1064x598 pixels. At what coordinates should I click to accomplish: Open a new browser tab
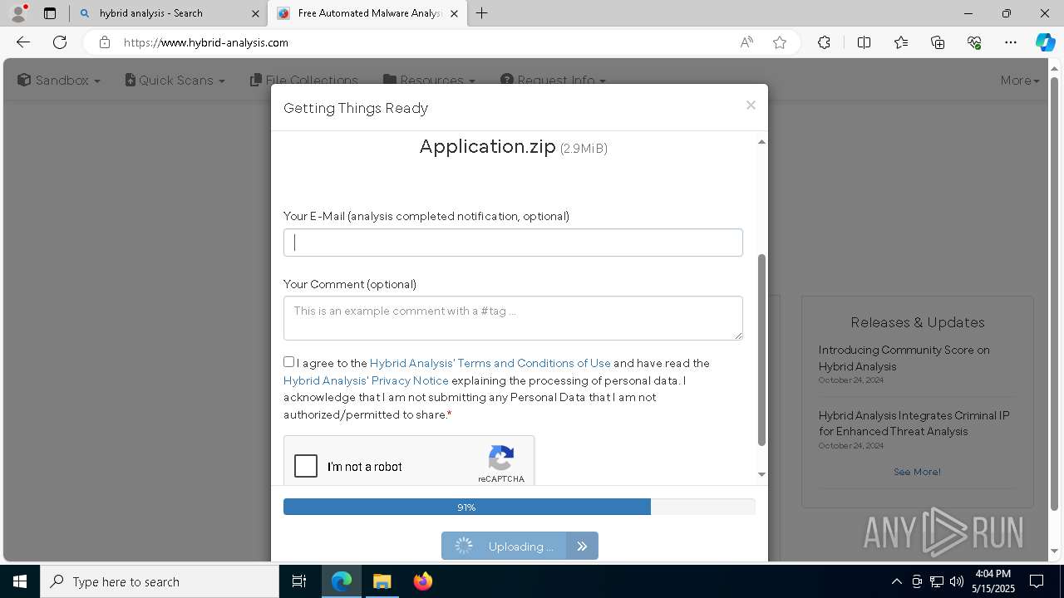point(482,13)
